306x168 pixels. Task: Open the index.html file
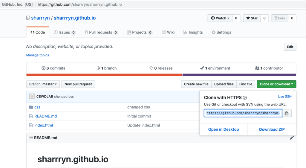point(44,125)
